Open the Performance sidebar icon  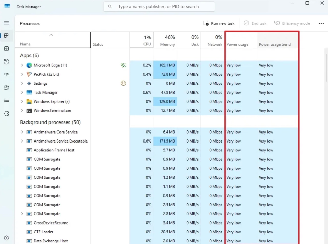click(x=7, y=49)
